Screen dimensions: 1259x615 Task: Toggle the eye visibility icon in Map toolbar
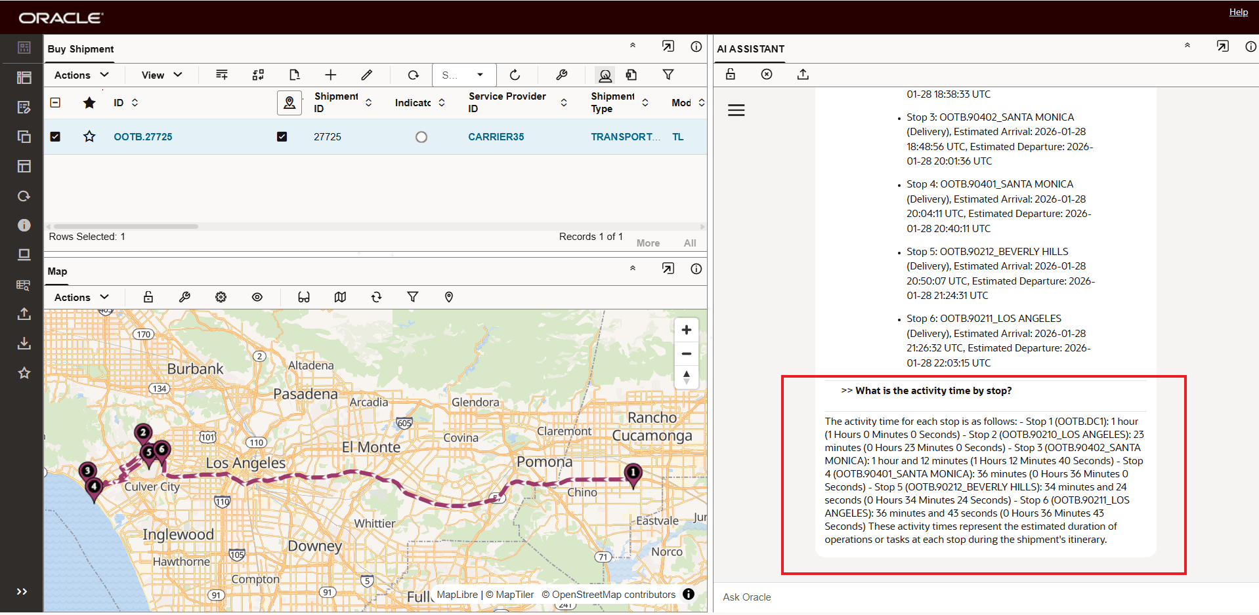tap(257, 297)
